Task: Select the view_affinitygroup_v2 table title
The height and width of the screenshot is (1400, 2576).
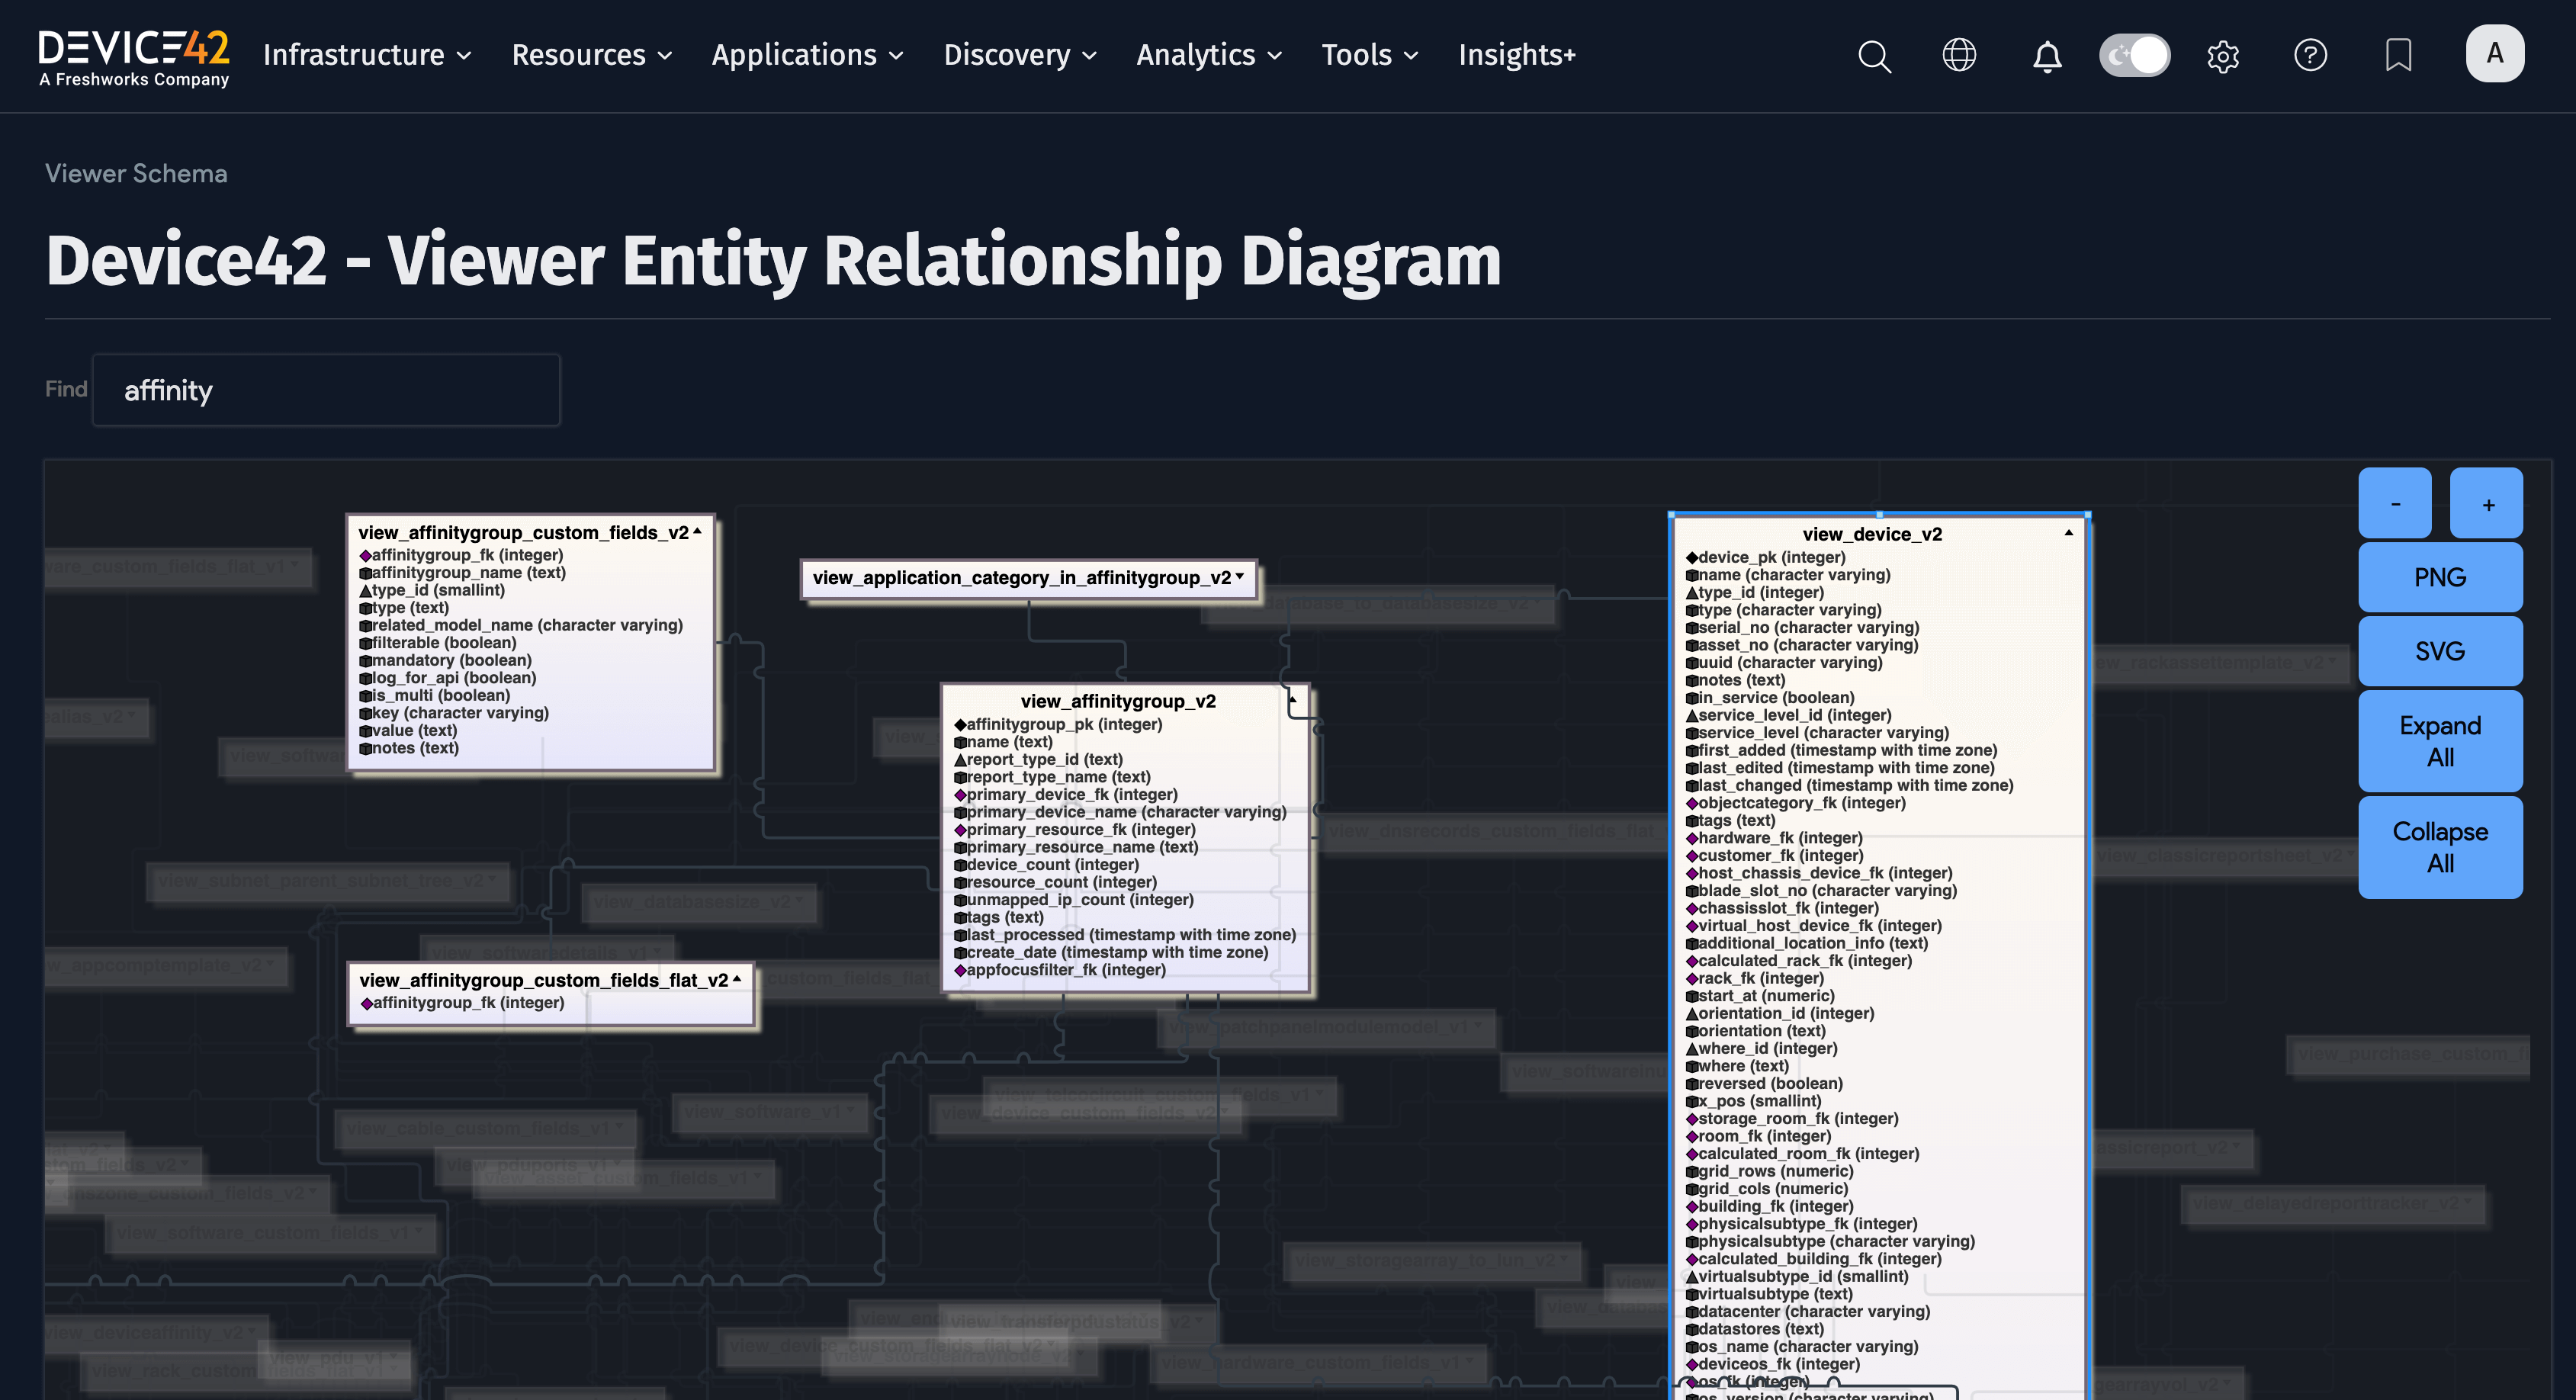Action: click(x=1118, y=701)
